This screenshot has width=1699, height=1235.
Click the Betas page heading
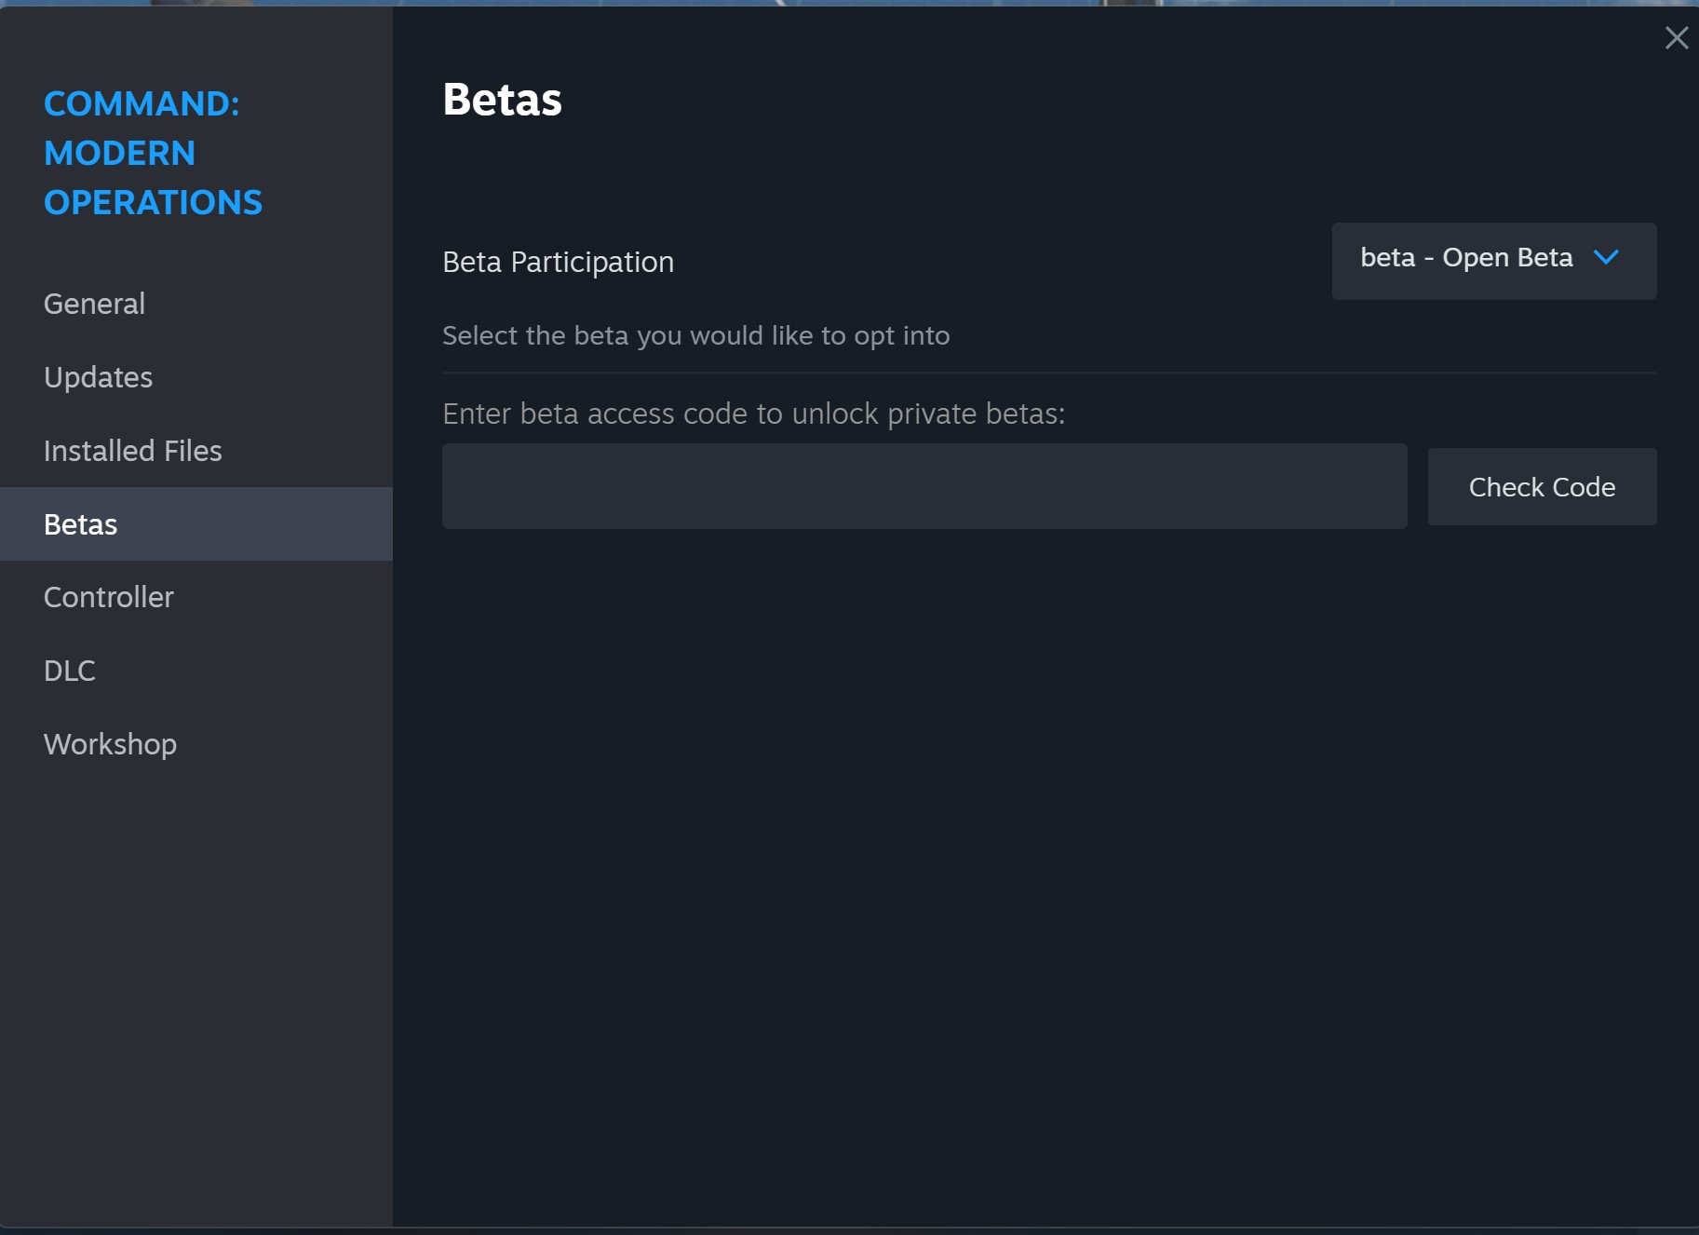[503, 100]
